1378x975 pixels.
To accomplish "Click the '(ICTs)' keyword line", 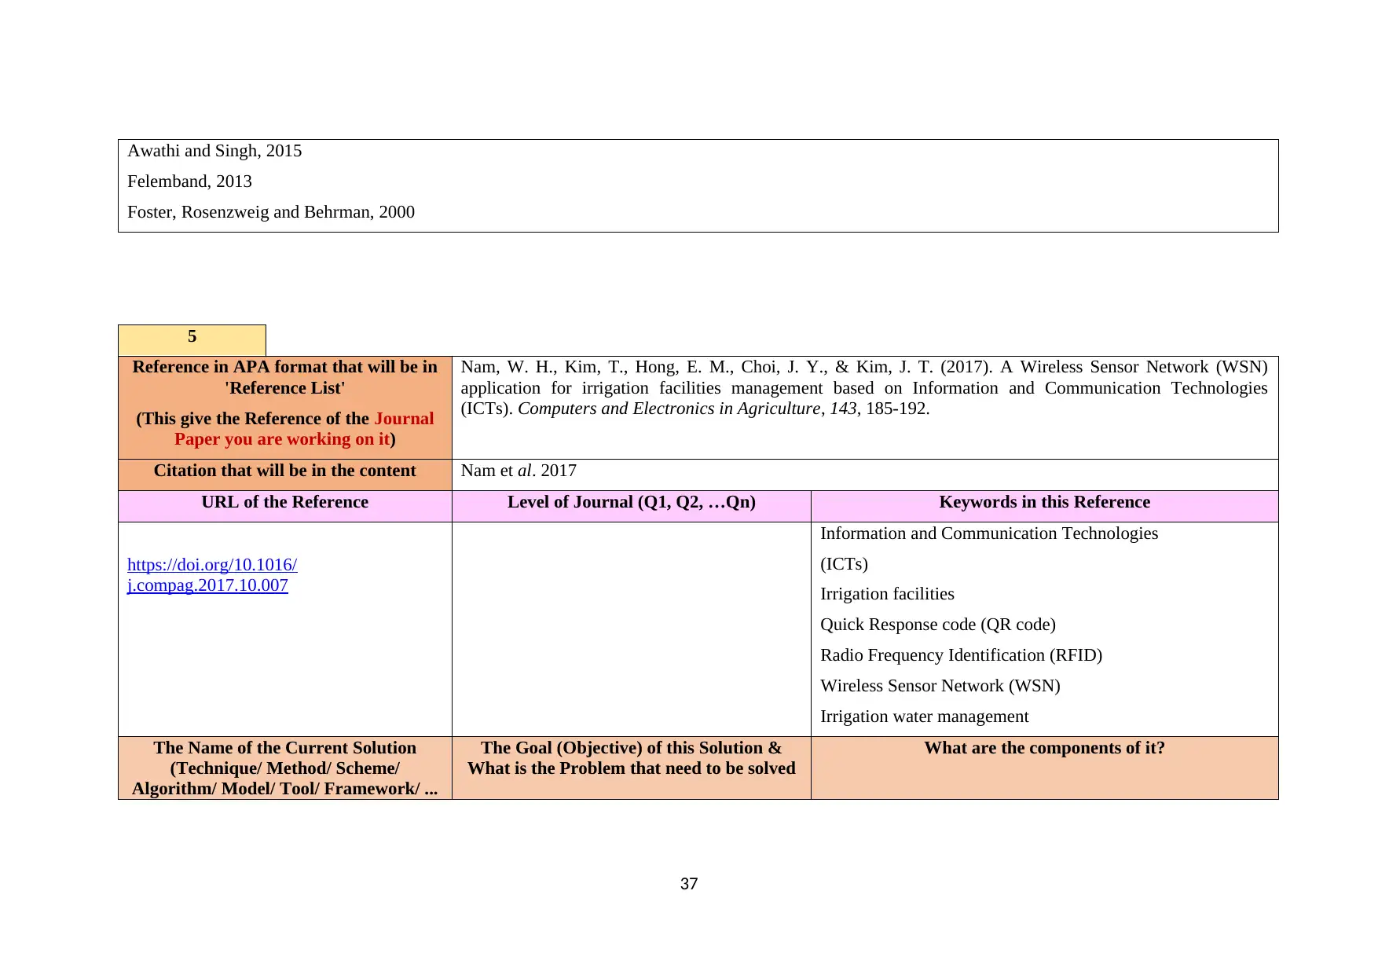I will coord(844,564).
